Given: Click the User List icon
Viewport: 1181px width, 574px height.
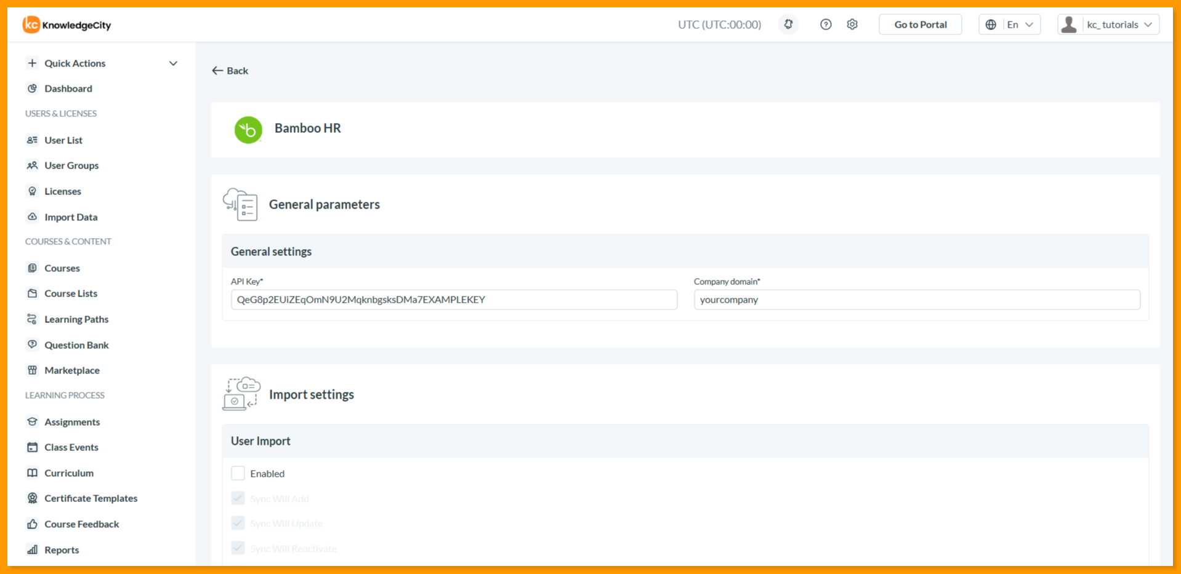Looking at the screenshot, I should tap(32, 140).
